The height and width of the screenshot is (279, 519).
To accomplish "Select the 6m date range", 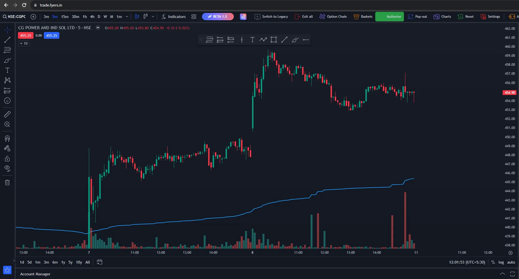I will [55, 262].
